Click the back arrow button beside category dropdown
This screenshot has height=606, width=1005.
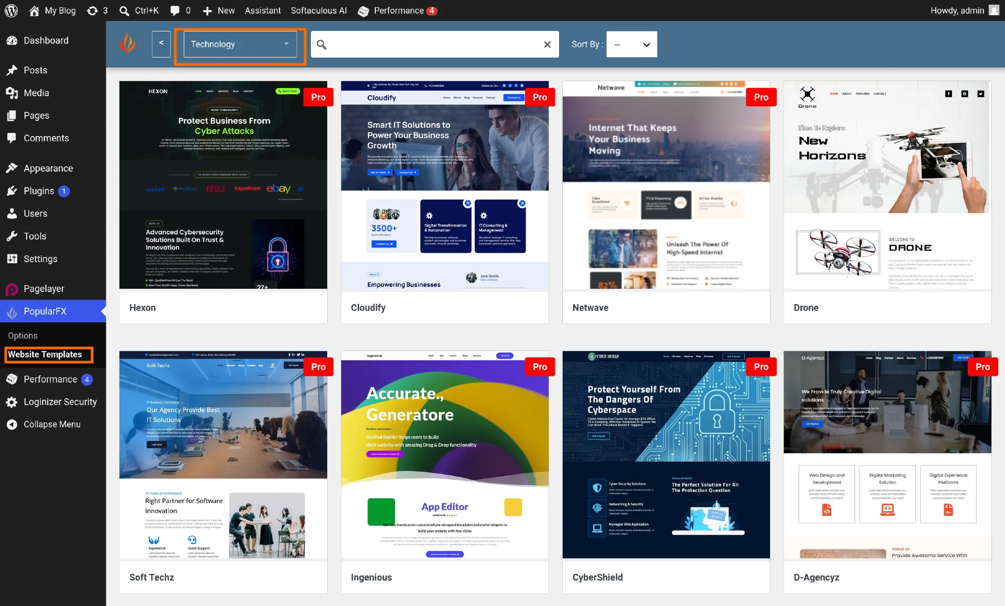[x=161, y=44]
